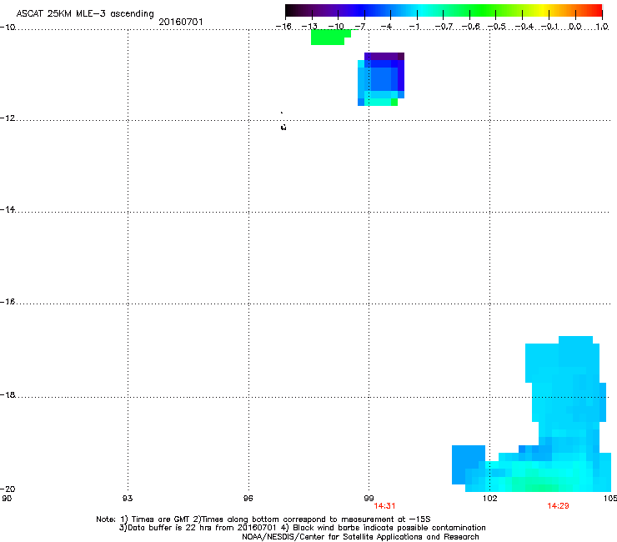617x542 pixels.
Task: Click colorbar label -0.6
Action: click(x=470, y=27)
